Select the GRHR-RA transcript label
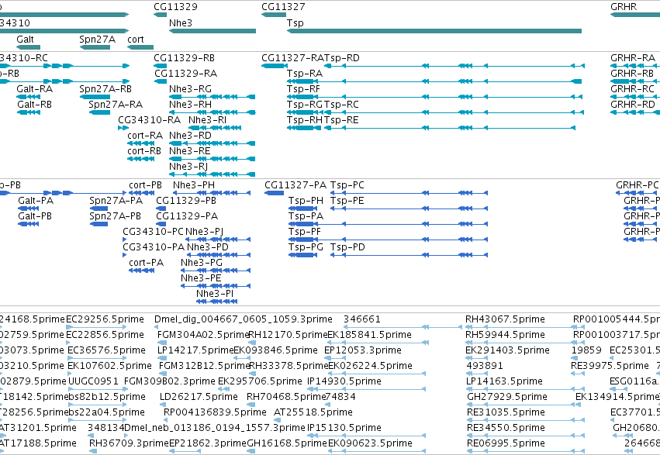This screenshot has height=455, width=660. pyautogui.click(x=633, y=58)
